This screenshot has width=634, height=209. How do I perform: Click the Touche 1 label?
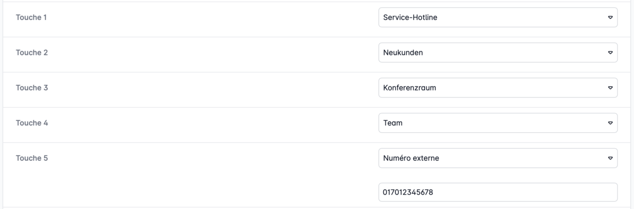click(x=31, y=17)
